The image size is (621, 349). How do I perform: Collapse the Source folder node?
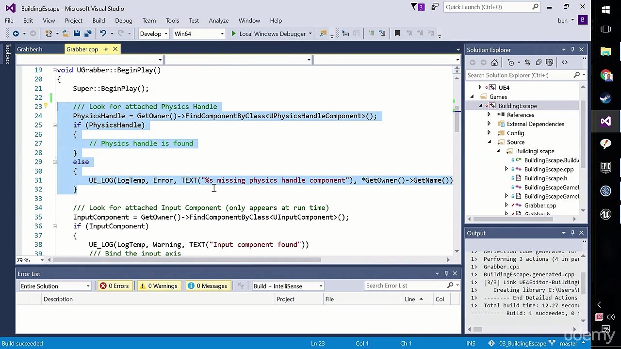(489, 142)
